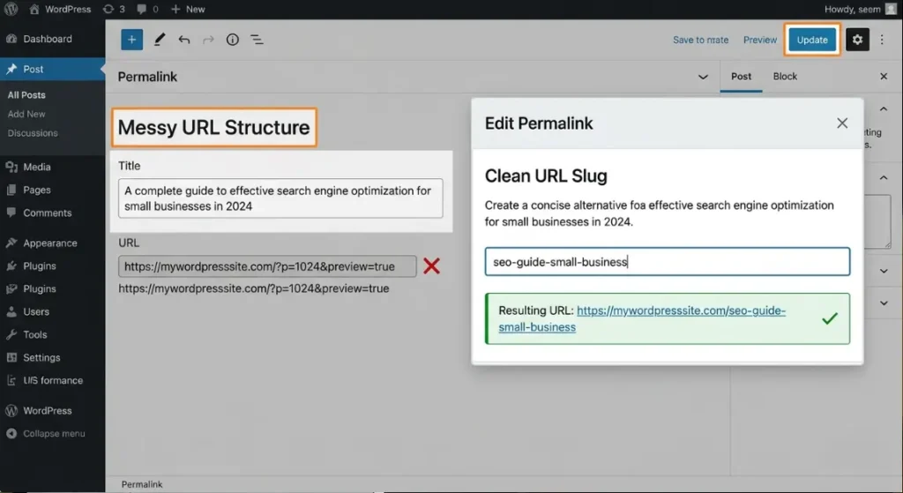Open Appearance settings in sidebar

(x=50, y=243)
